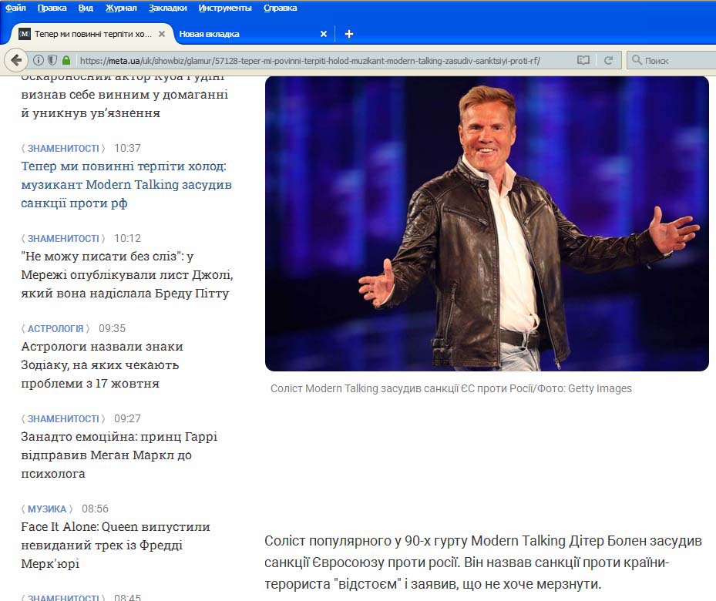This screenshot has height=601, width=716.
Task: Click the article lead paragraph about Дітер Болен
Action: (483, 562)
